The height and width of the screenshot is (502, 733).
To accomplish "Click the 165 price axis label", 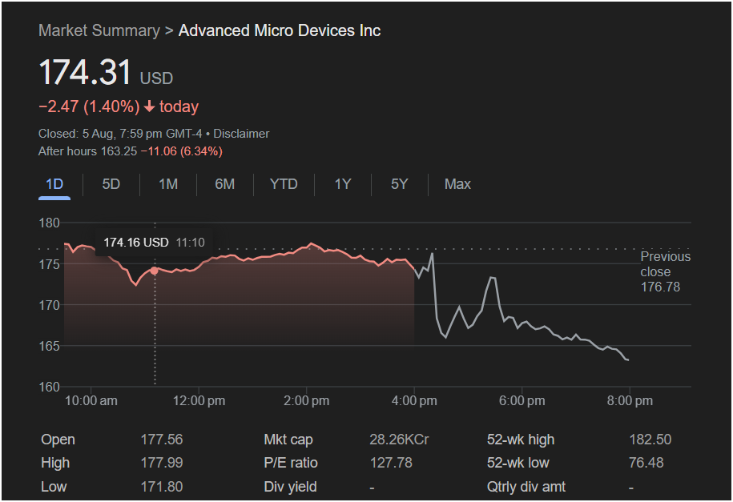I will 49,347.
